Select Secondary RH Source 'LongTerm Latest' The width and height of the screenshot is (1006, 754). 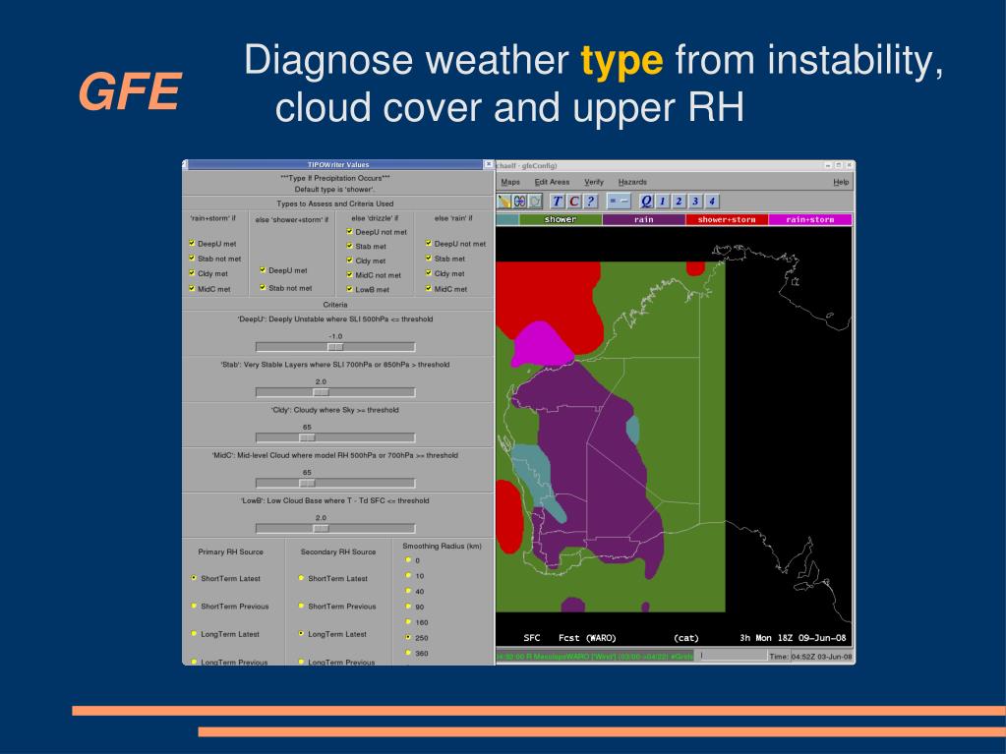(301, 633)
